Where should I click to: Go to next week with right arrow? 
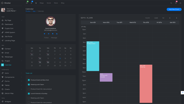pyautogui.click(x=176, y=18)
